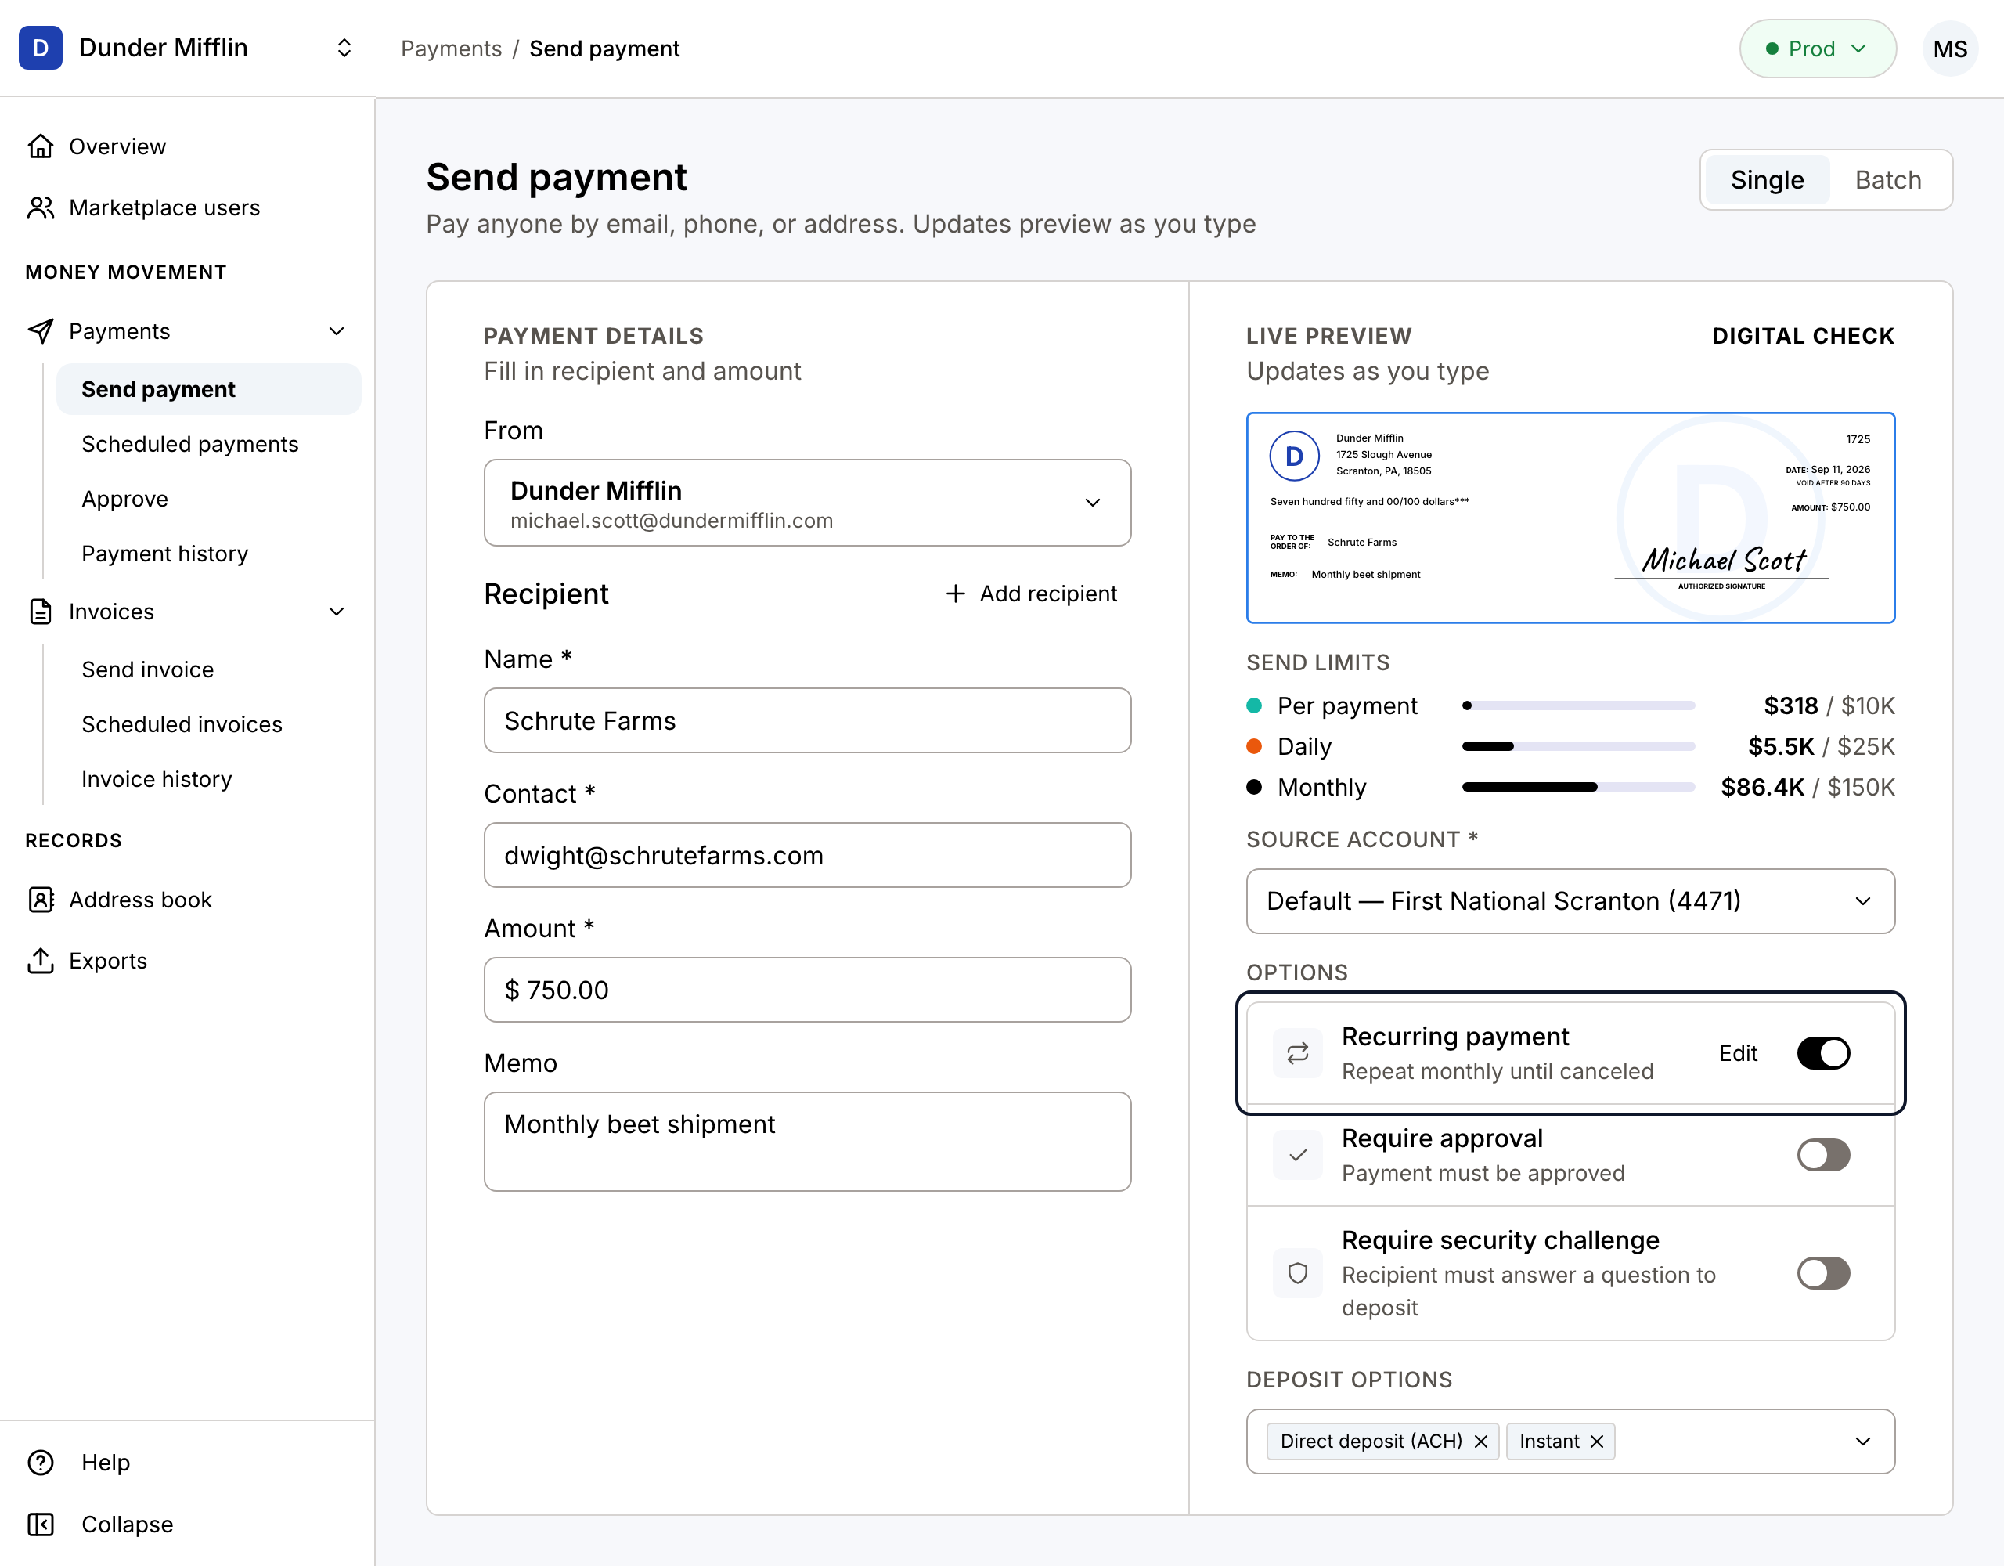2004x1566 pixels.
Task: Open the Source account dropdown
Action: 1570,900
